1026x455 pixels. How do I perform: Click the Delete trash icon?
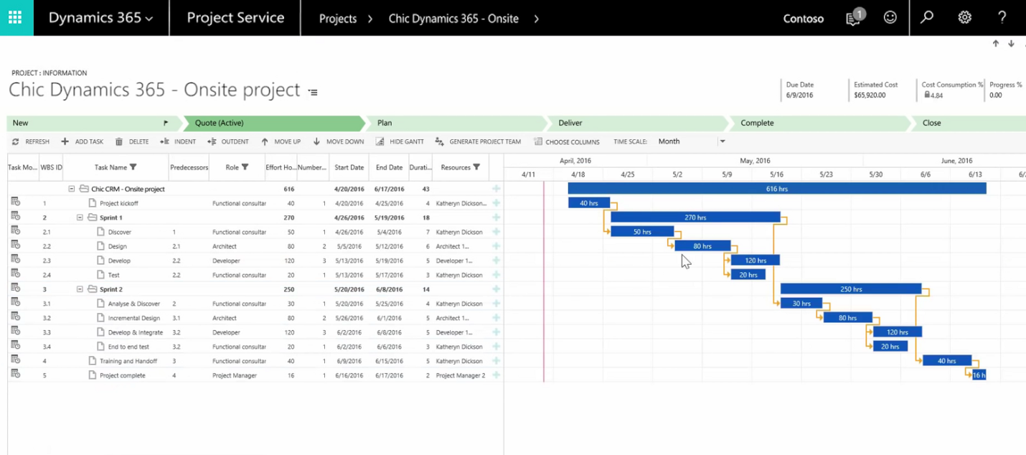(x=118, y=141)
